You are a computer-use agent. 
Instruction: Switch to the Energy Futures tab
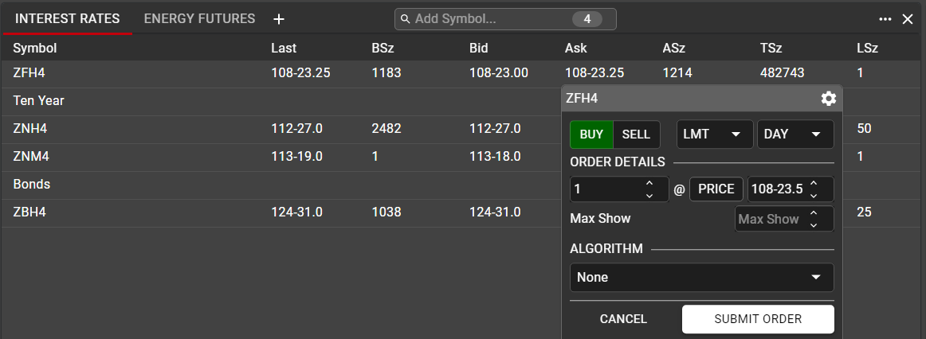(199, 19)
